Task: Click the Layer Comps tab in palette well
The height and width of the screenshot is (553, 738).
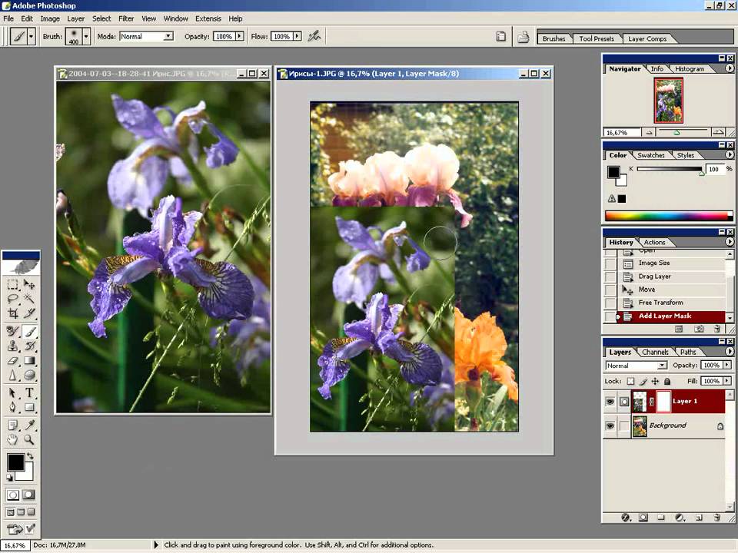Action: 647,38
